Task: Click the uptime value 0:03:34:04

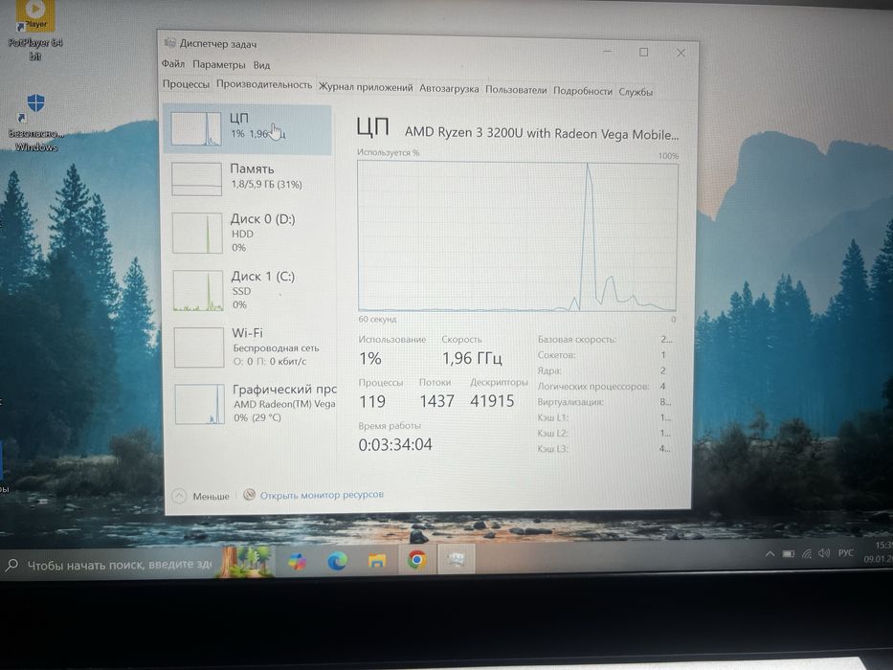Action: (395, 444)
